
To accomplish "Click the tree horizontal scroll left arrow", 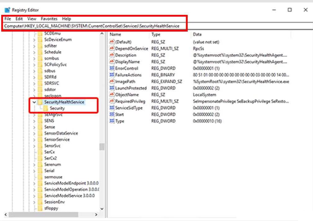I will click(6, 214).
